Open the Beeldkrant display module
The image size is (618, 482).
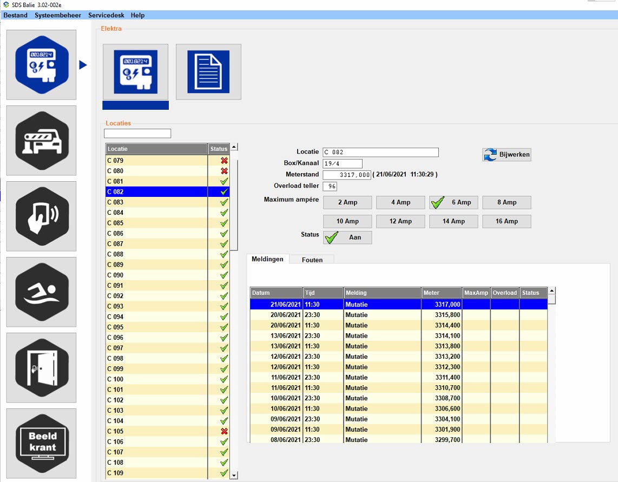pos(41,443)
